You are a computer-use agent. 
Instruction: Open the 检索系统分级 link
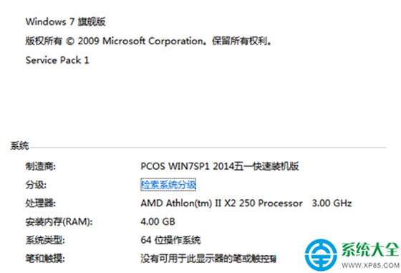[168, 184]
